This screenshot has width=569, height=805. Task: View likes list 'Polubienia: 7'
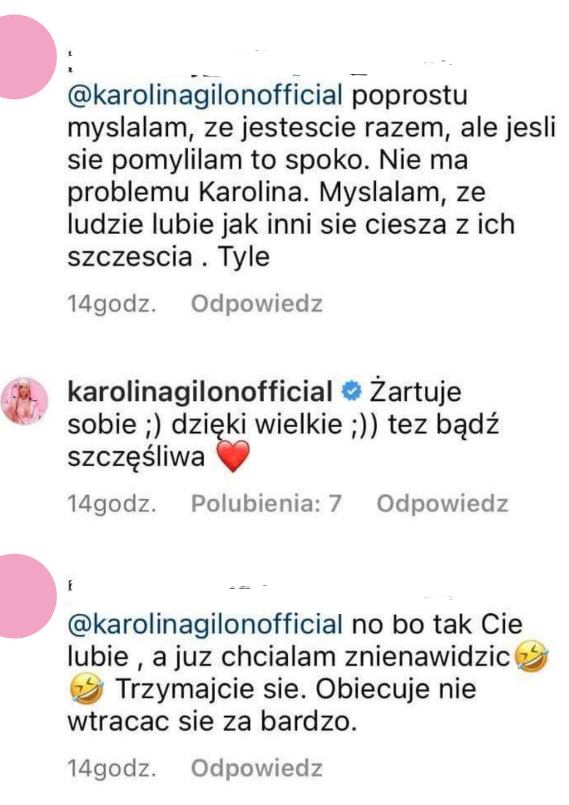pos(266,504)
